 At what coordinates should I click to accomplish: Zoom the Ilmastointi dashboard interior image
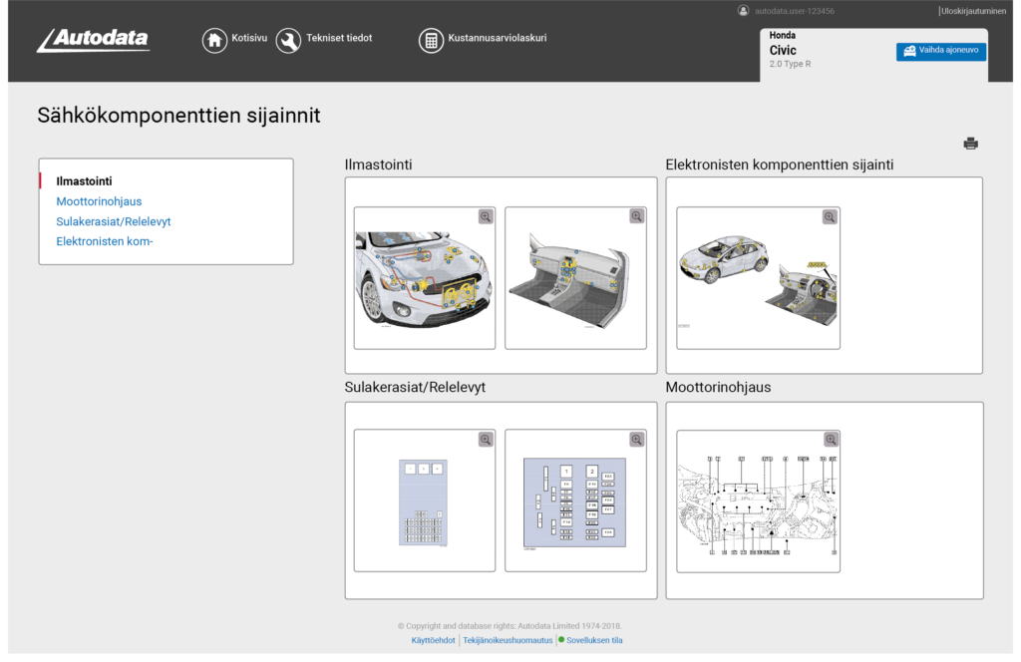click(x=636, y=216)
